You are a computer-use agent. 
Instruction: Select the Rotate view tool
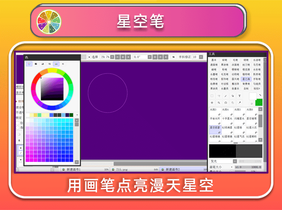click(x=226, y=103)
